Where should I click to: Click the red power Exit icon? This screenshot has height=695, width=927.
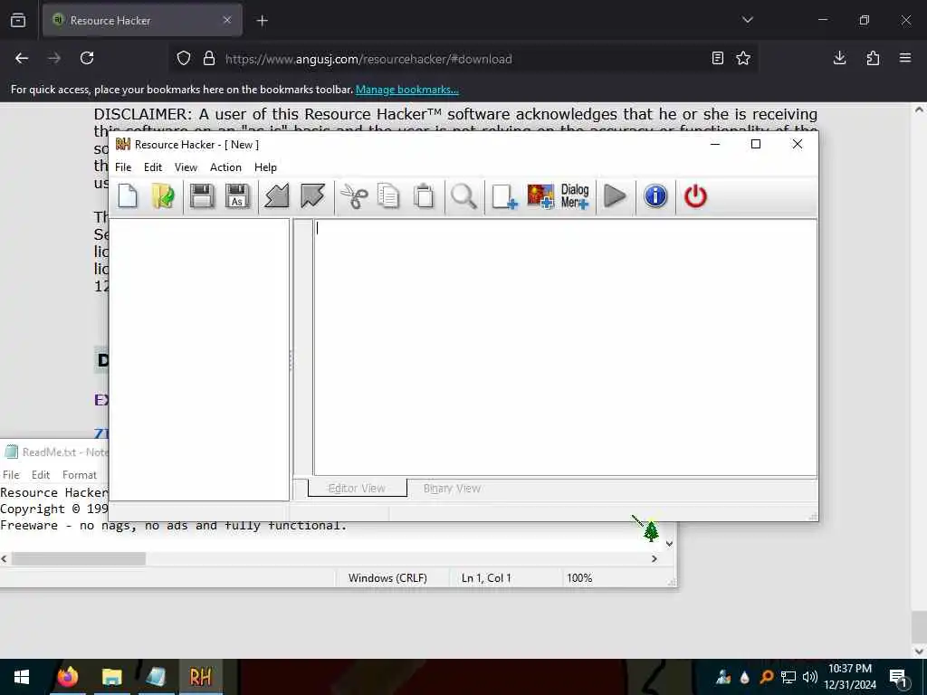[x=695, y=196]
